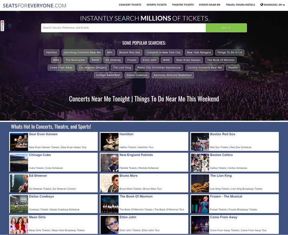288x235 pixels.
Task: Select Kentucky Wildcats Basketball popular search
Action: [x=173, y=75]
